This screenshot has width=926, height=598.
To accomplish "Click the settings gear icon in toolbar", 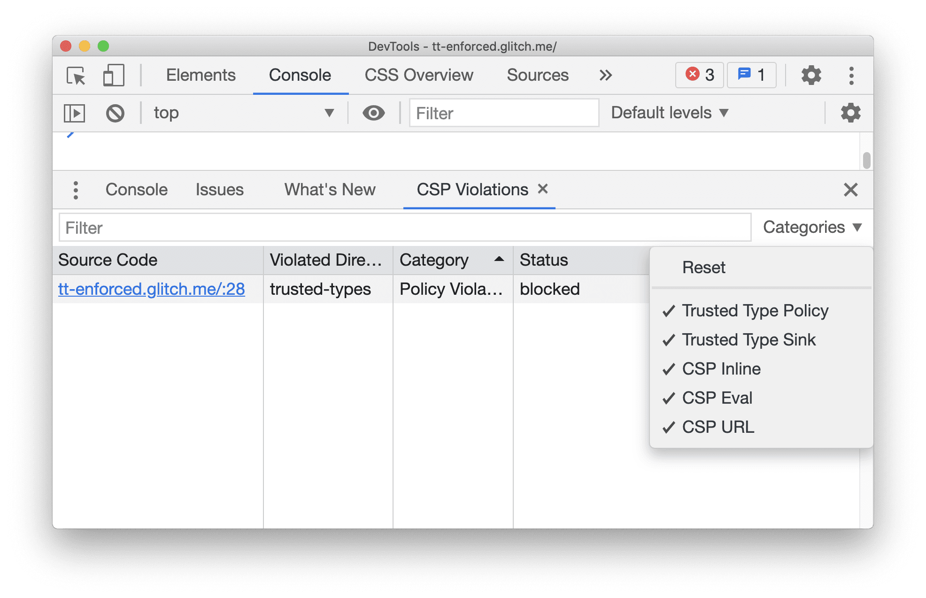I will 810,75.
